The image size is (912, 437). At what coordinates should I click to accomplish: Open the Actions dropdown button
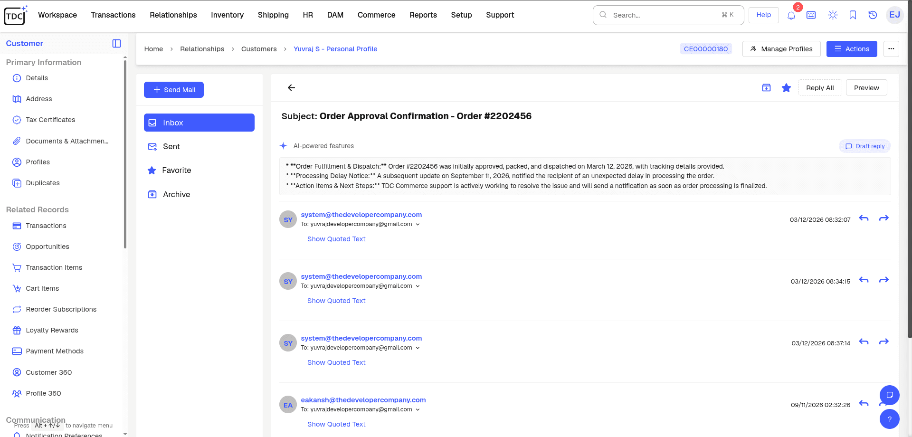852,49
